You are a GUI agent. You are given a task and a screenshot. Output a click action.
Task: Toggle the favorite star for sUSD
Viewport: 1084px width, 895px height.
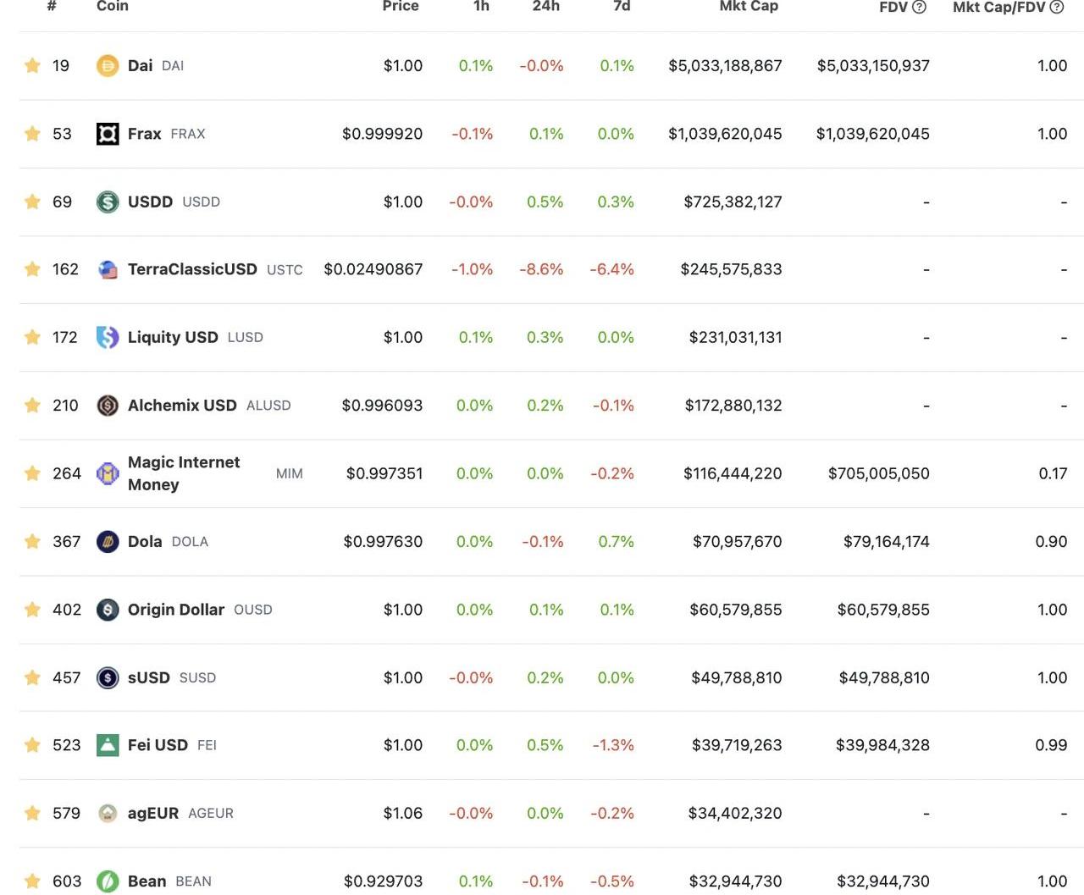click(32, 677)
